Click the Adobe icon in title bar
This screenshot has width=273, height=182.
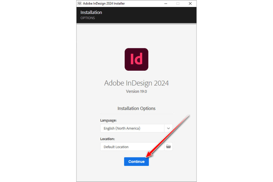click(x=79, y=4)
